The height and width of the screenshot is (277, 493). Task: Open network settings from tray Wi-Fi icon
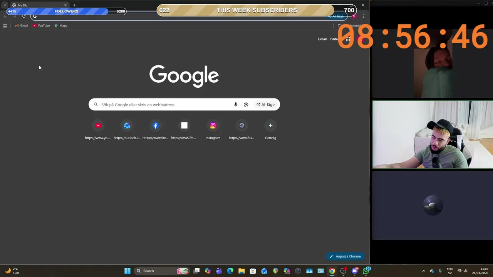pyautogui.click(x=459, y=271)
